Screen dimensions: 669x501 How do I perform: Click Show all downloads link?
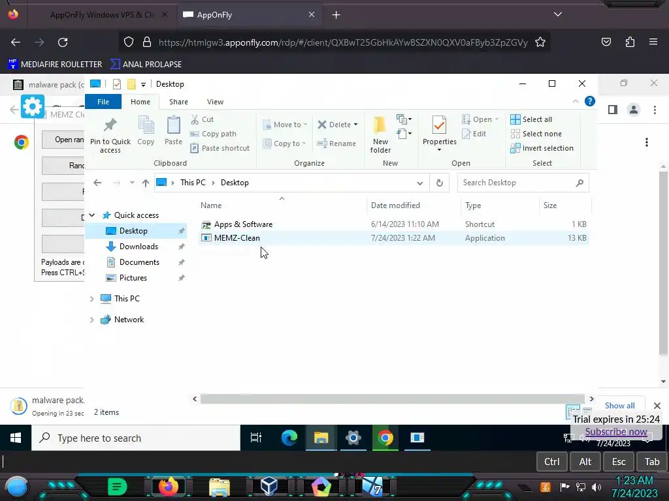point(619,406)
